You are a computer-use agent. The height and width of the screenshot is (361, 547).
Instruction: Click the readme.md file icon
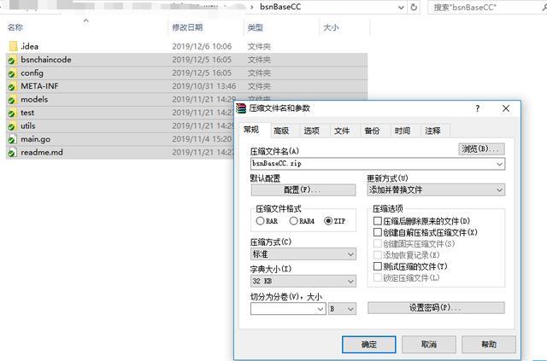[12, 152]
